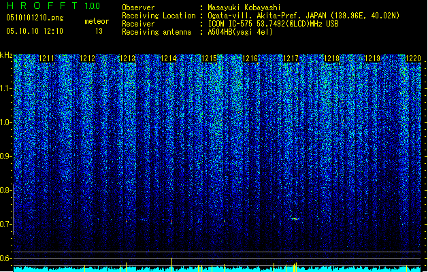Click the red meteor echo near 1214
Screen dimensions: 428x272
pyautogui.click(x=171, y=222)
